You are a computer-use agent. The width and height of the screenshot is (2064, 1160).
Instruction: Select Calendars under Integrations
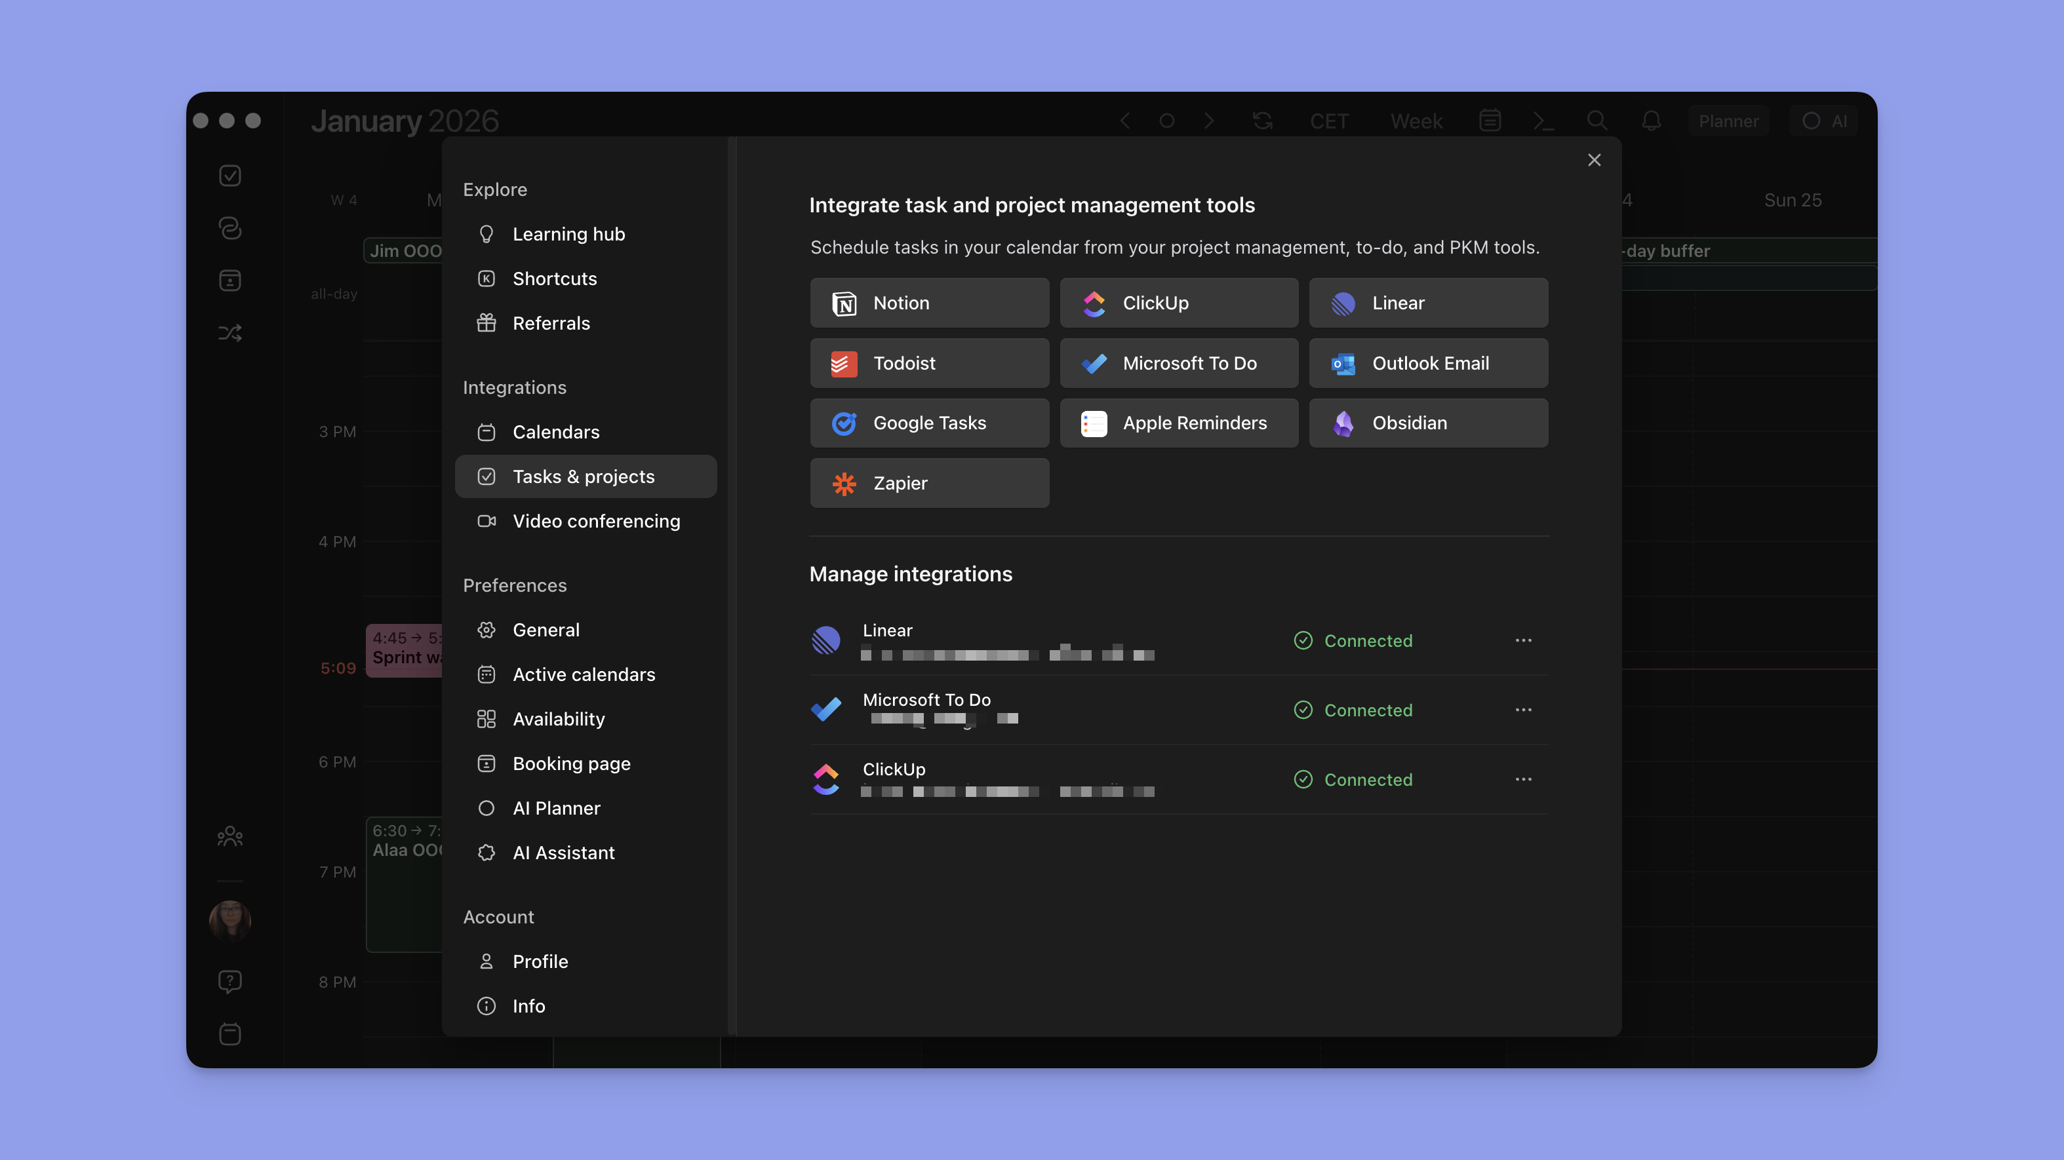(556, 431)
